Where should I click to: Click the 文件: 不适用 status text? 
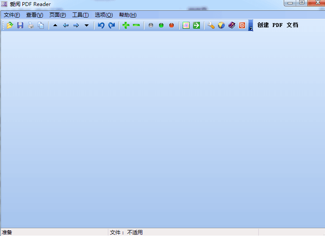(x=126, y=232)
